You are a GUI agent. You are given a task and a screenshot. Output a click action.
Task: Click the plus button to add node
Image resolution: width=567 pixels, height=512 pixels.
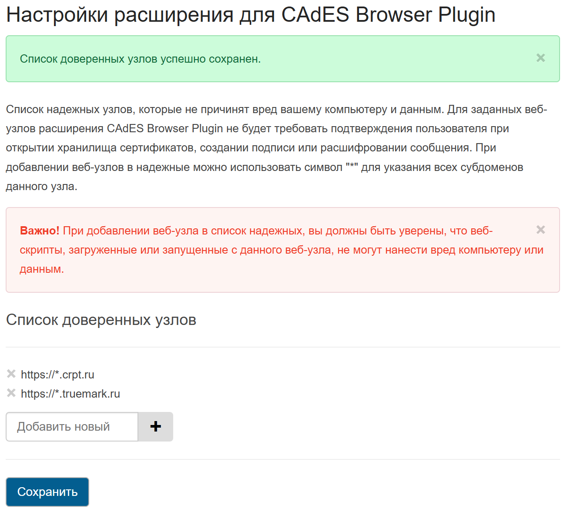click(x=155, y=427)
